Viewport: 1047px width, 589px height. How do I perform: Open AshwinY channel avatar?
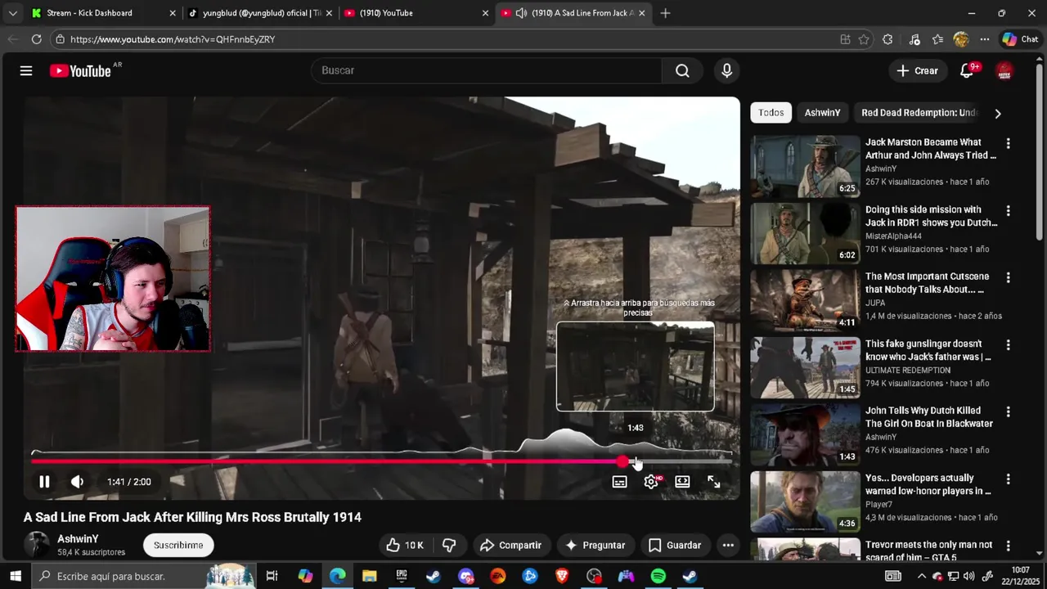36,545
